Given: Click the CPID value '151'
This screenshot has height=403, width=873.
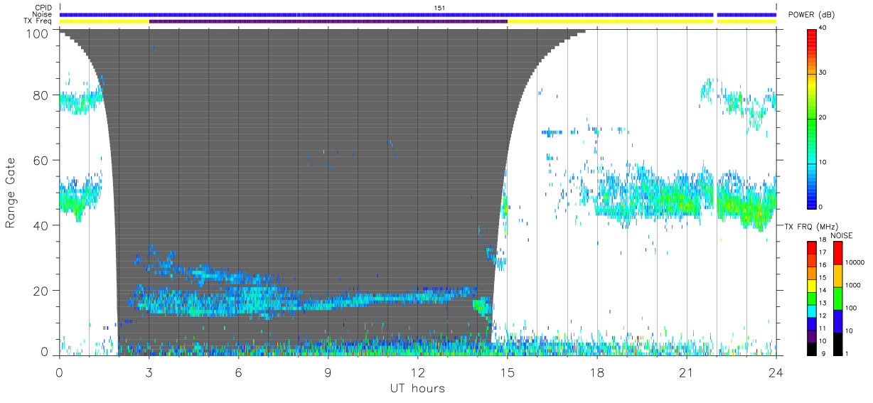Looking at the screenshot, I should (x=439, y=8).
